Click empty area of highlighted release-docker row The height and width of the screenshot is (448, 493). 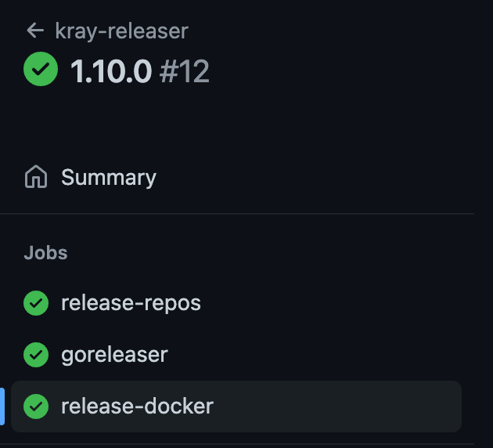(x=336, y=406)
